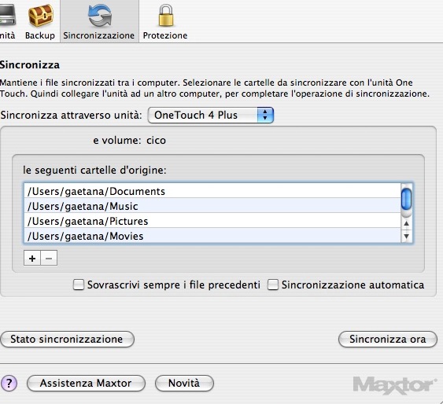Click Stato sincronizzazione button
Viewport: 443px width, 404px height.
click(x=67, y=339)
